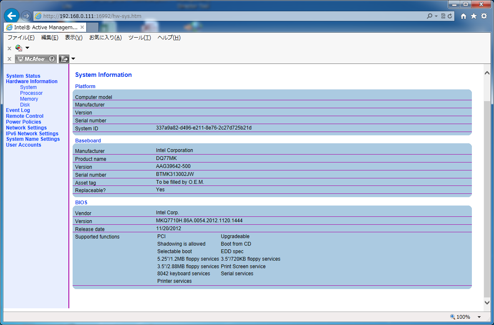
Task: Open the ファイル(F) menu
Action: 21,38
